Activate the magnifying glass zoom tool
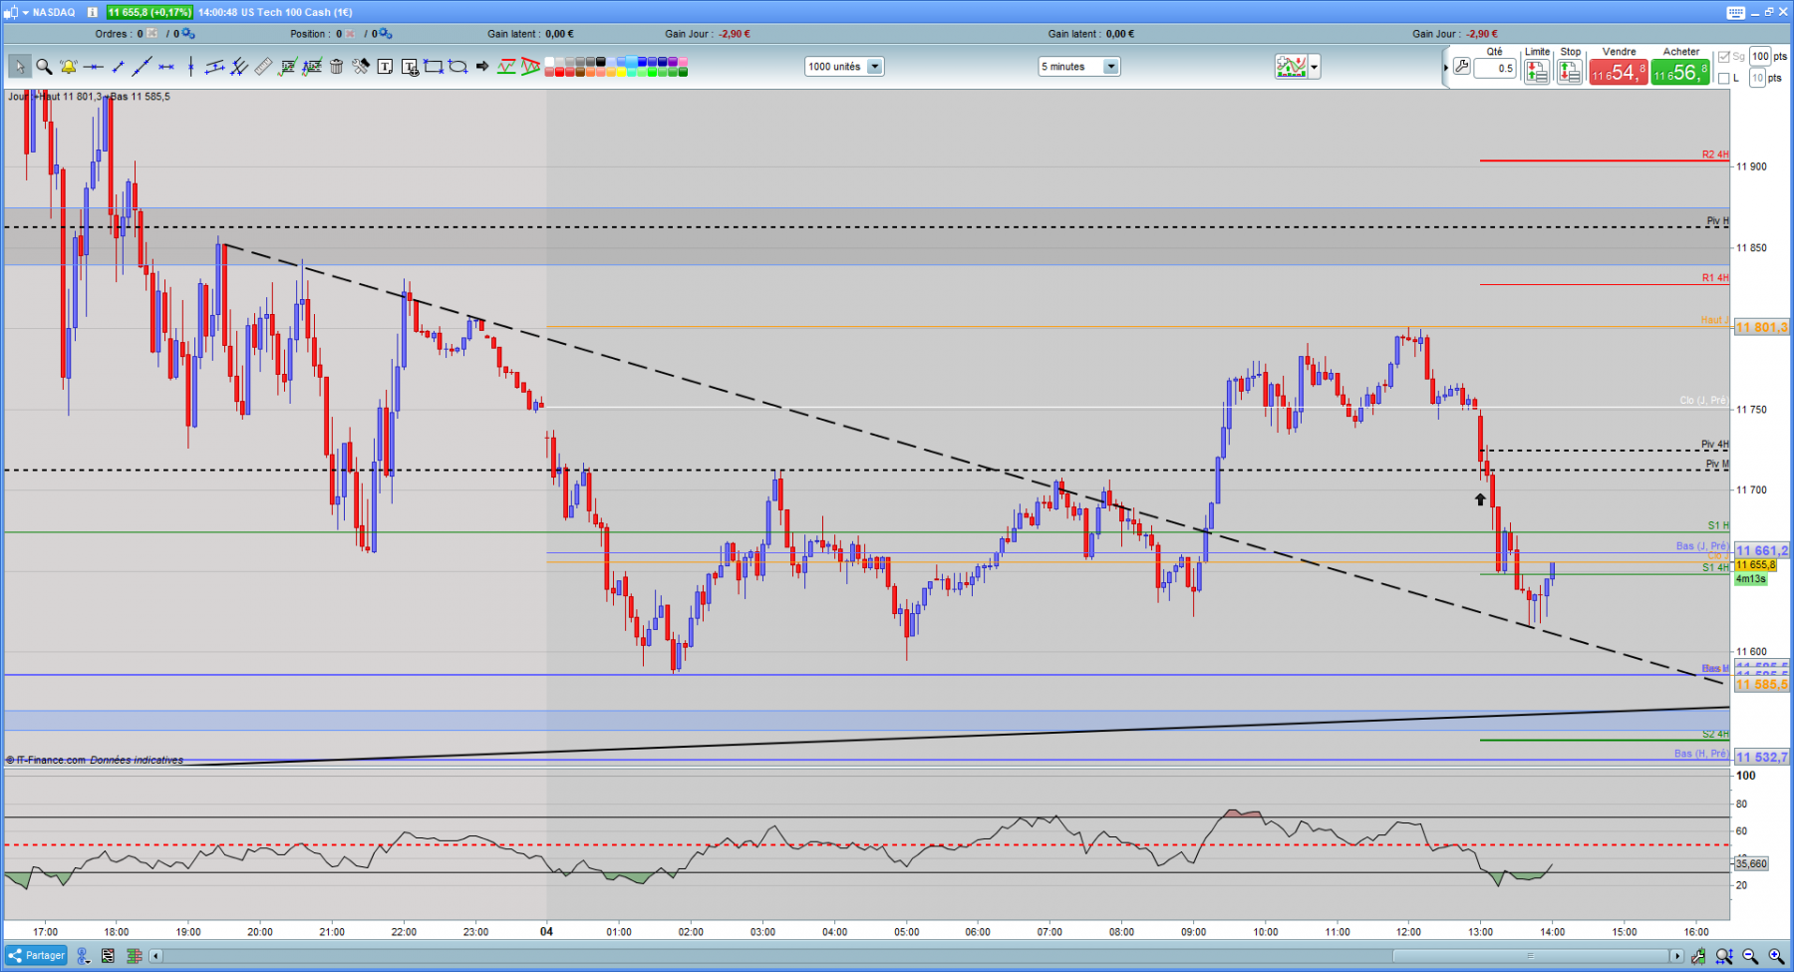 point(44,67)
